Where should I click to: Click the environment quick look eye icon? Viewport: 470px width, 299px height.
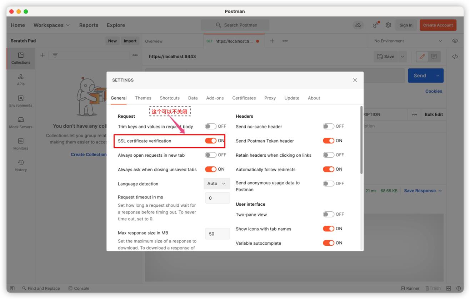tap(455, 41)
